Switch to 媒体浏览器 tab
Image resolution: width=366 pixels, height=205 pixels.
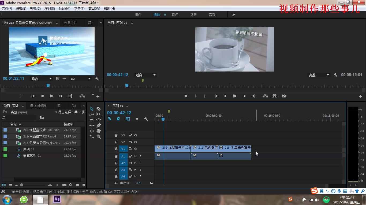point(38,106)
